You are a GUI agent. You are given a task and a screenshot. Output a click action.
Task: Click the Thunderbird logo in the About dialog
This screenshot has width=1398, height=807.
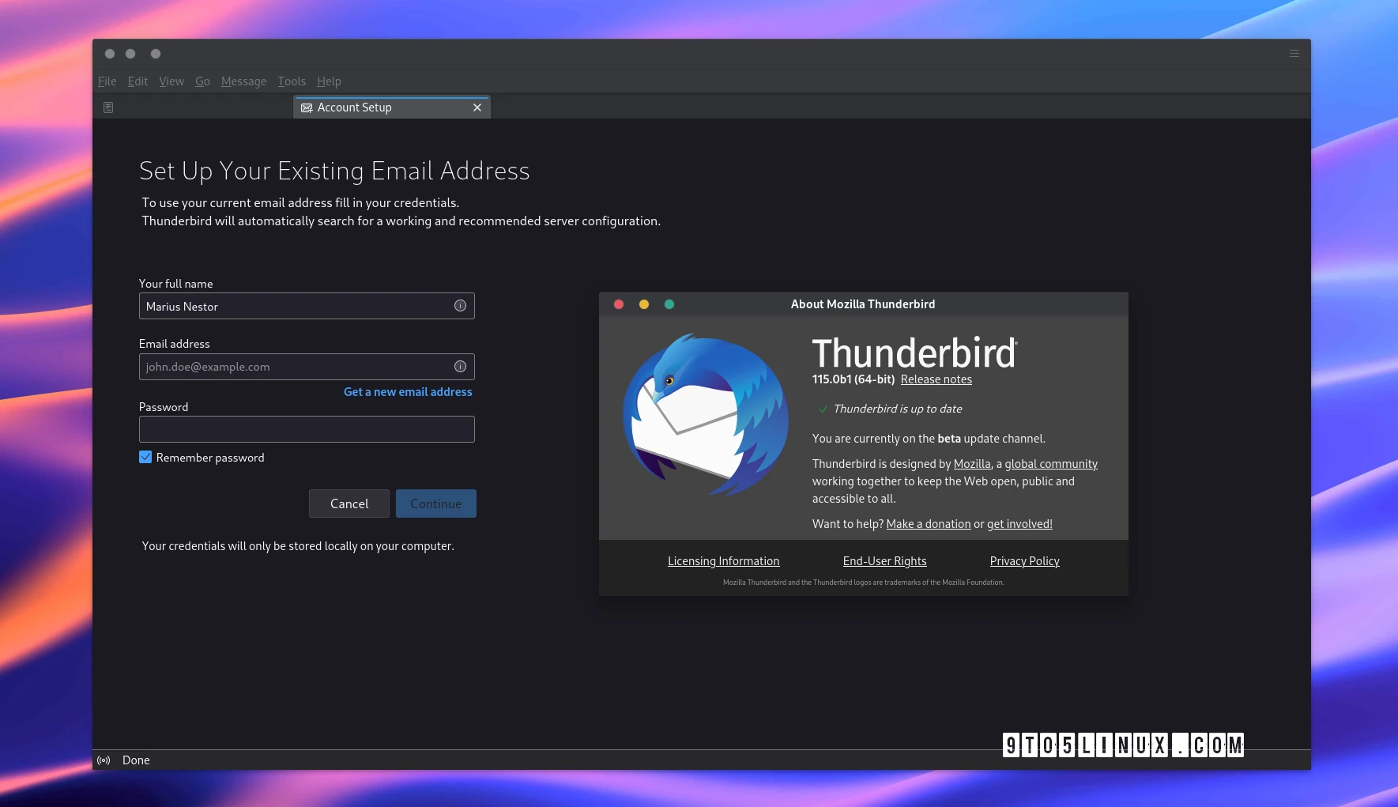(704, 417)
